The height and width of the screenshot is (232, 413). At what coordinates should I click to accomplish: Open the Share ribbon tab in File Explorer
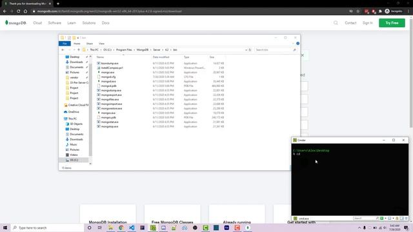coord(90,44)
